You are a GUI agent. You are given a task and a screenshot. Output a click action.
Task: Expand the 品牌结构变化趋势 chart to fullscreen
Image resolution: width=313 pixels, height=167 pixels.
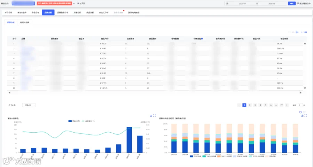[x=306, y=116]
